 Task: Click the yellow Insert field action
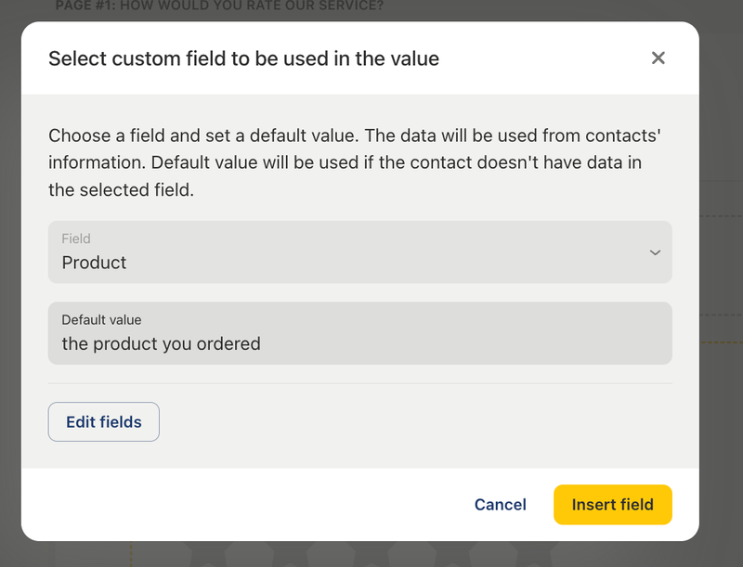(x=612, y=505)
